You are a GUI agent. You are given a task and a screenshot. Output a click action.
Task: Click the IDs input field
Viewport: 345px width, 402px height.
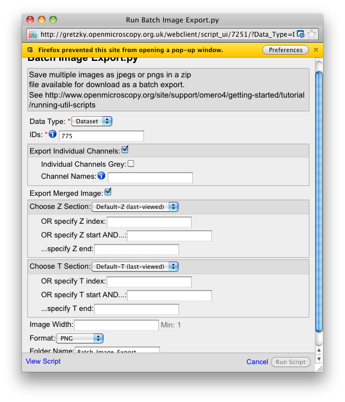(101, 136)
